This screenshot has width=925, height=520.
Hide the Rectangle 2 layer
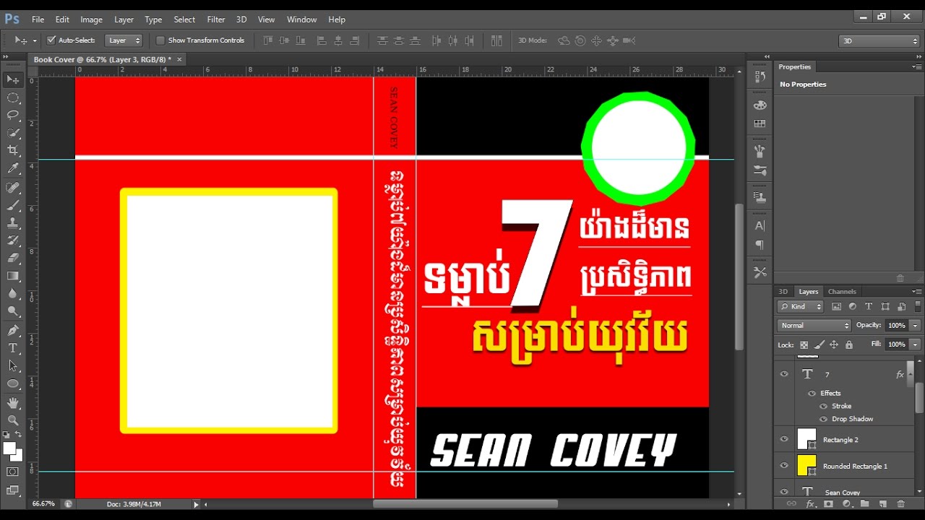pos(784,439)
